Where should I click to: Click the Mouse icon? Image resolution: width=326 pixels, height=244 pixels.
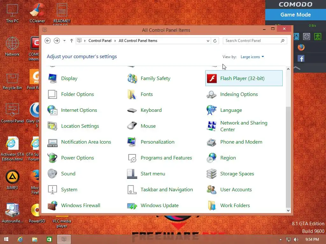(132, 126)
